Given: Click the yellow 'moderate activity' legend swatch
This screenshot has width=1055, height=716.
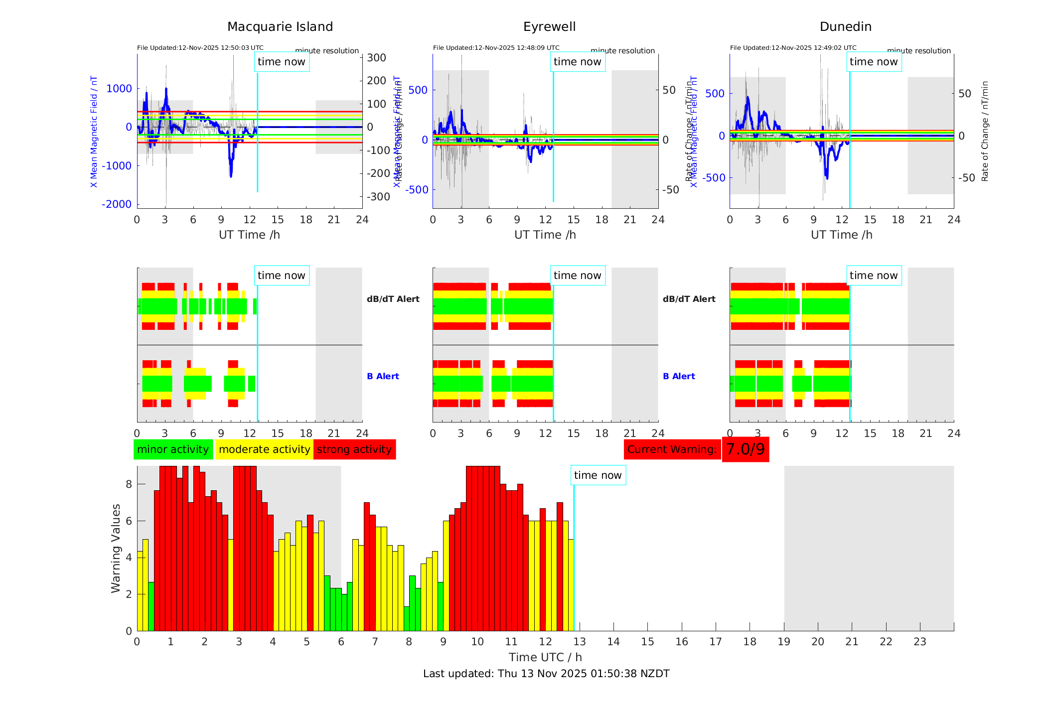Looking at the screenshot, I should point(264,449).
